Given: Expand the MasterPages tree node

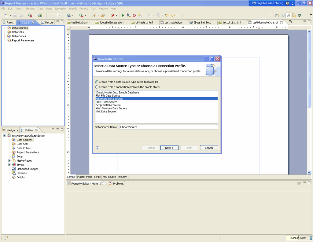Looking at the screenshot, I should [9, 161].
